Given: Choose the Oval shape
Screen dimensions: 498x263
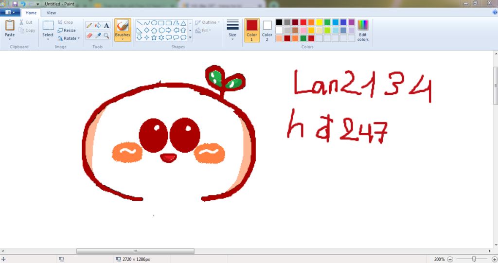Looking at the screenshot, I should (x=154, y=23).
